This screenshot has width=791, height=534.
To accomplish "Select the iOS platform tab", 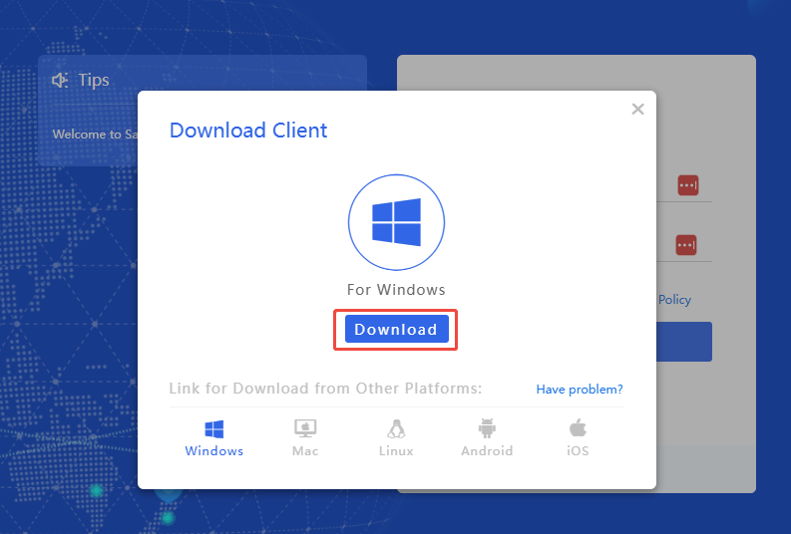I will point(578,438).
